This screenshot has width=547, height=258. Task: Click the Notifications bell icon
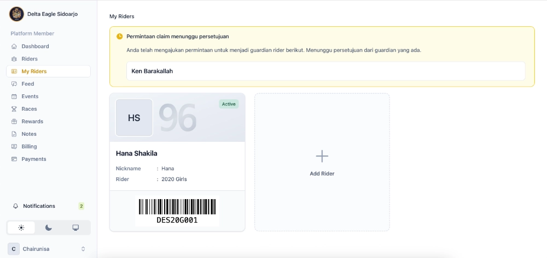[x=15, y=206]
